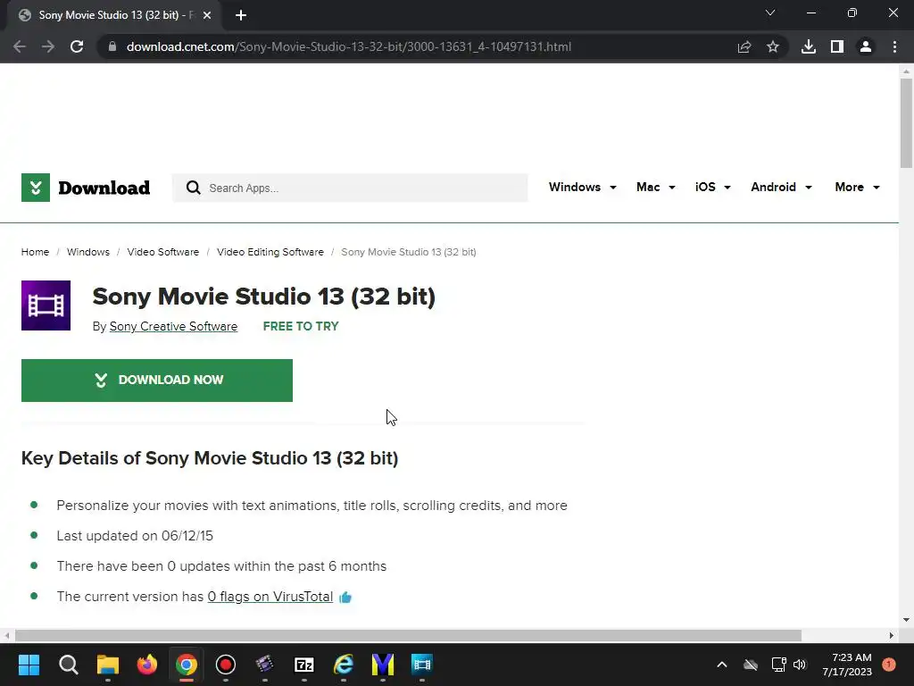914x686 pixels.
Task: Open Video Software breadcrumb
Action: 163,252
